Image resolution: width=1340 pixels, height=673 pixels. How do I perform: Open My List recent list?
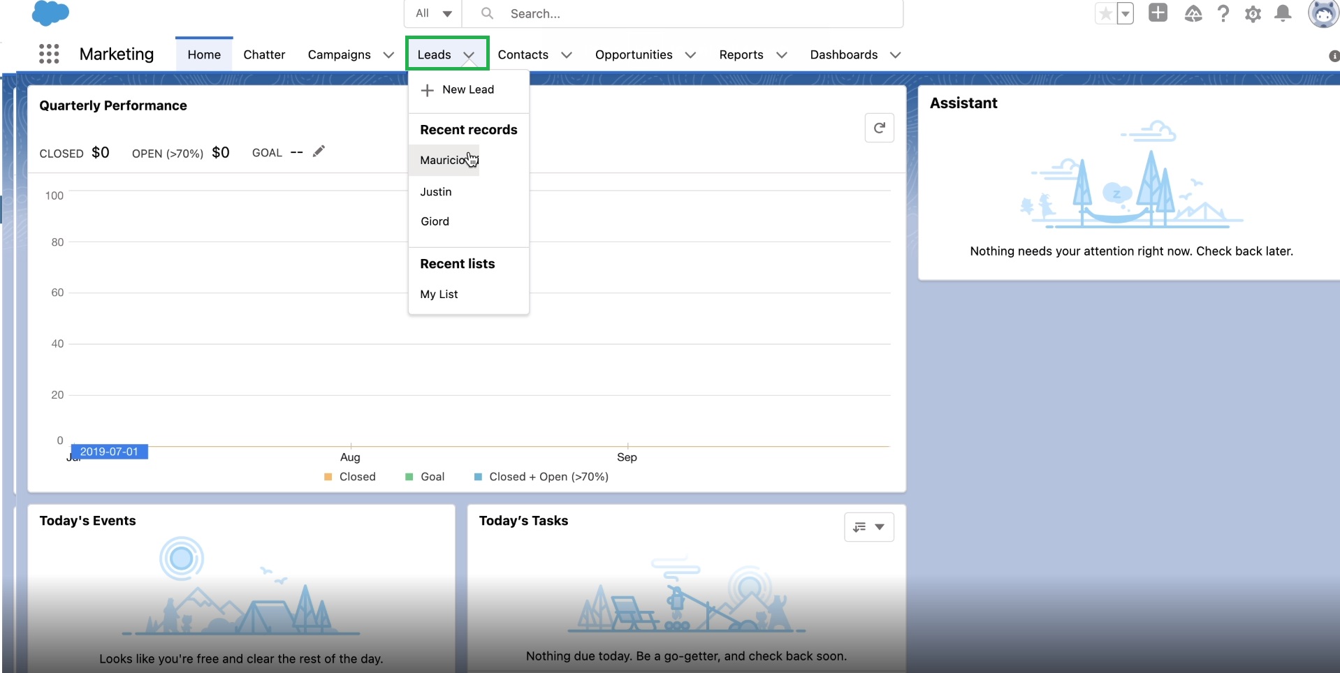point(439,294)
